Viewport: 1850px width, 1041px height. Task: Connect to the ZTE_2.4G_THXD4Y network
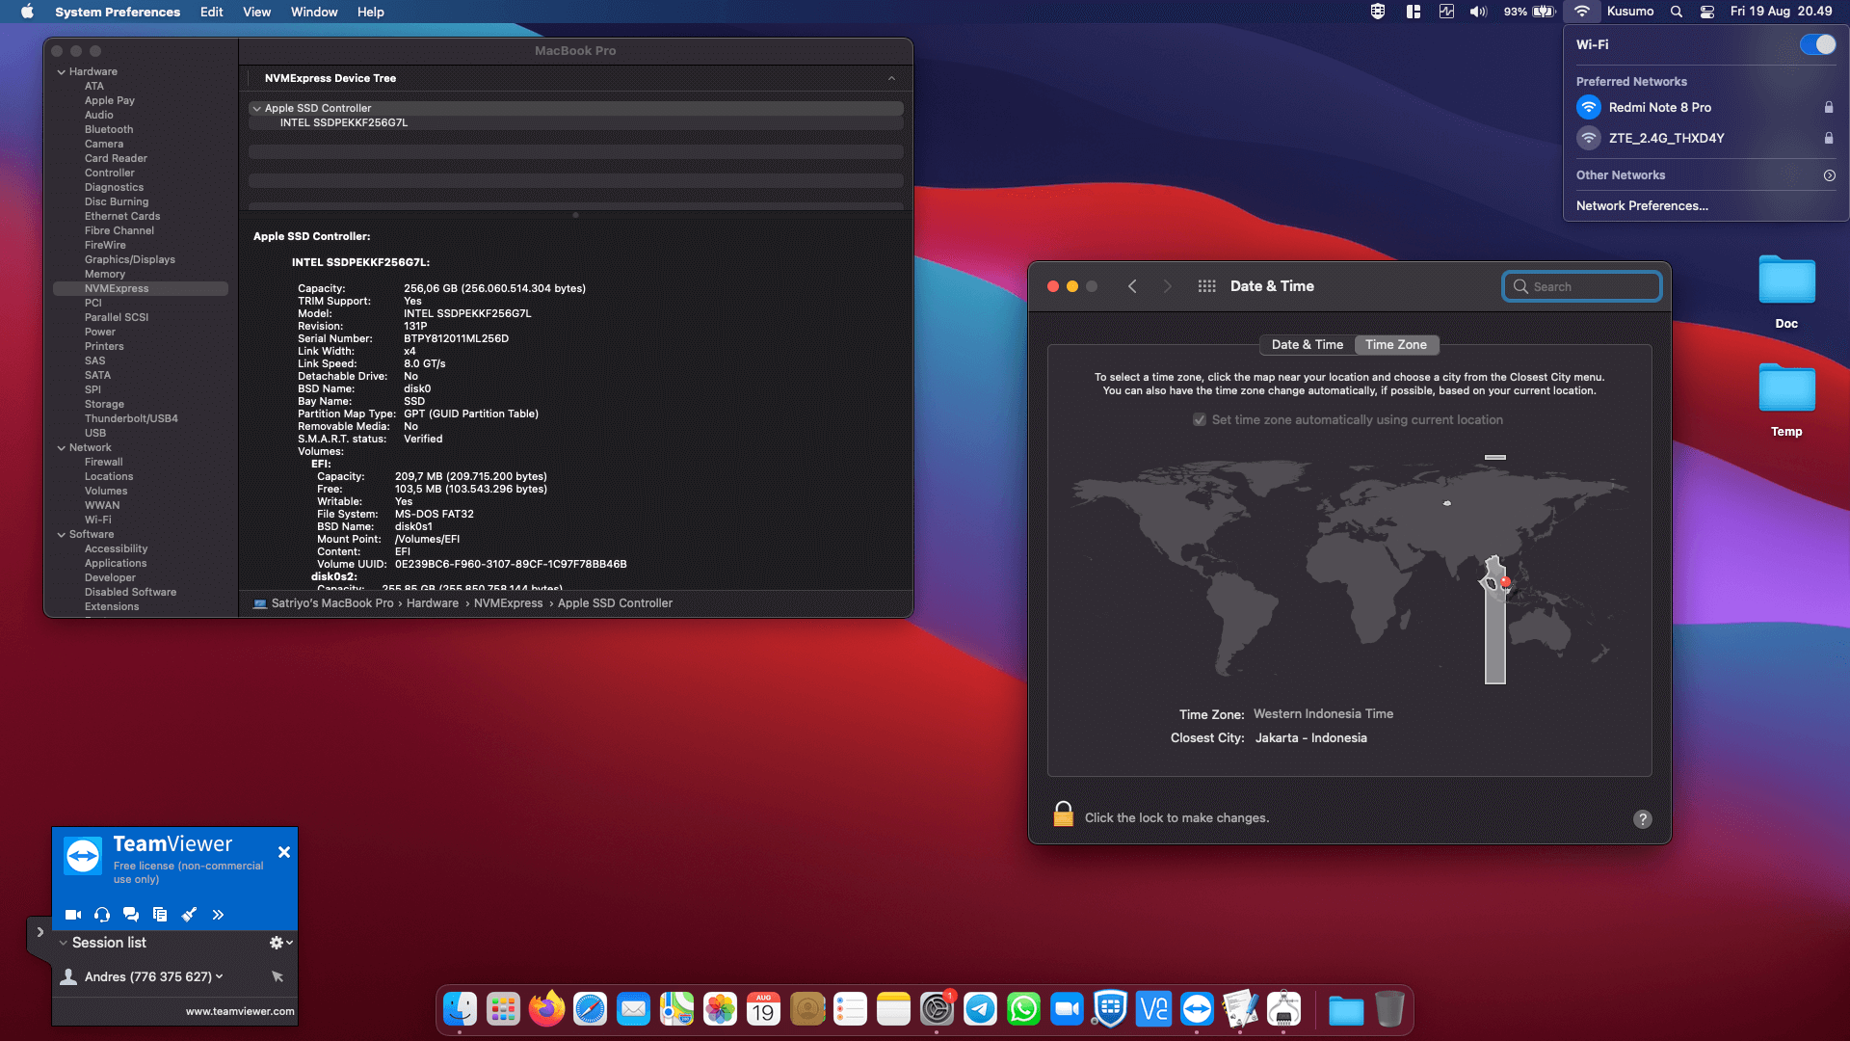[x=1705, y=138]
